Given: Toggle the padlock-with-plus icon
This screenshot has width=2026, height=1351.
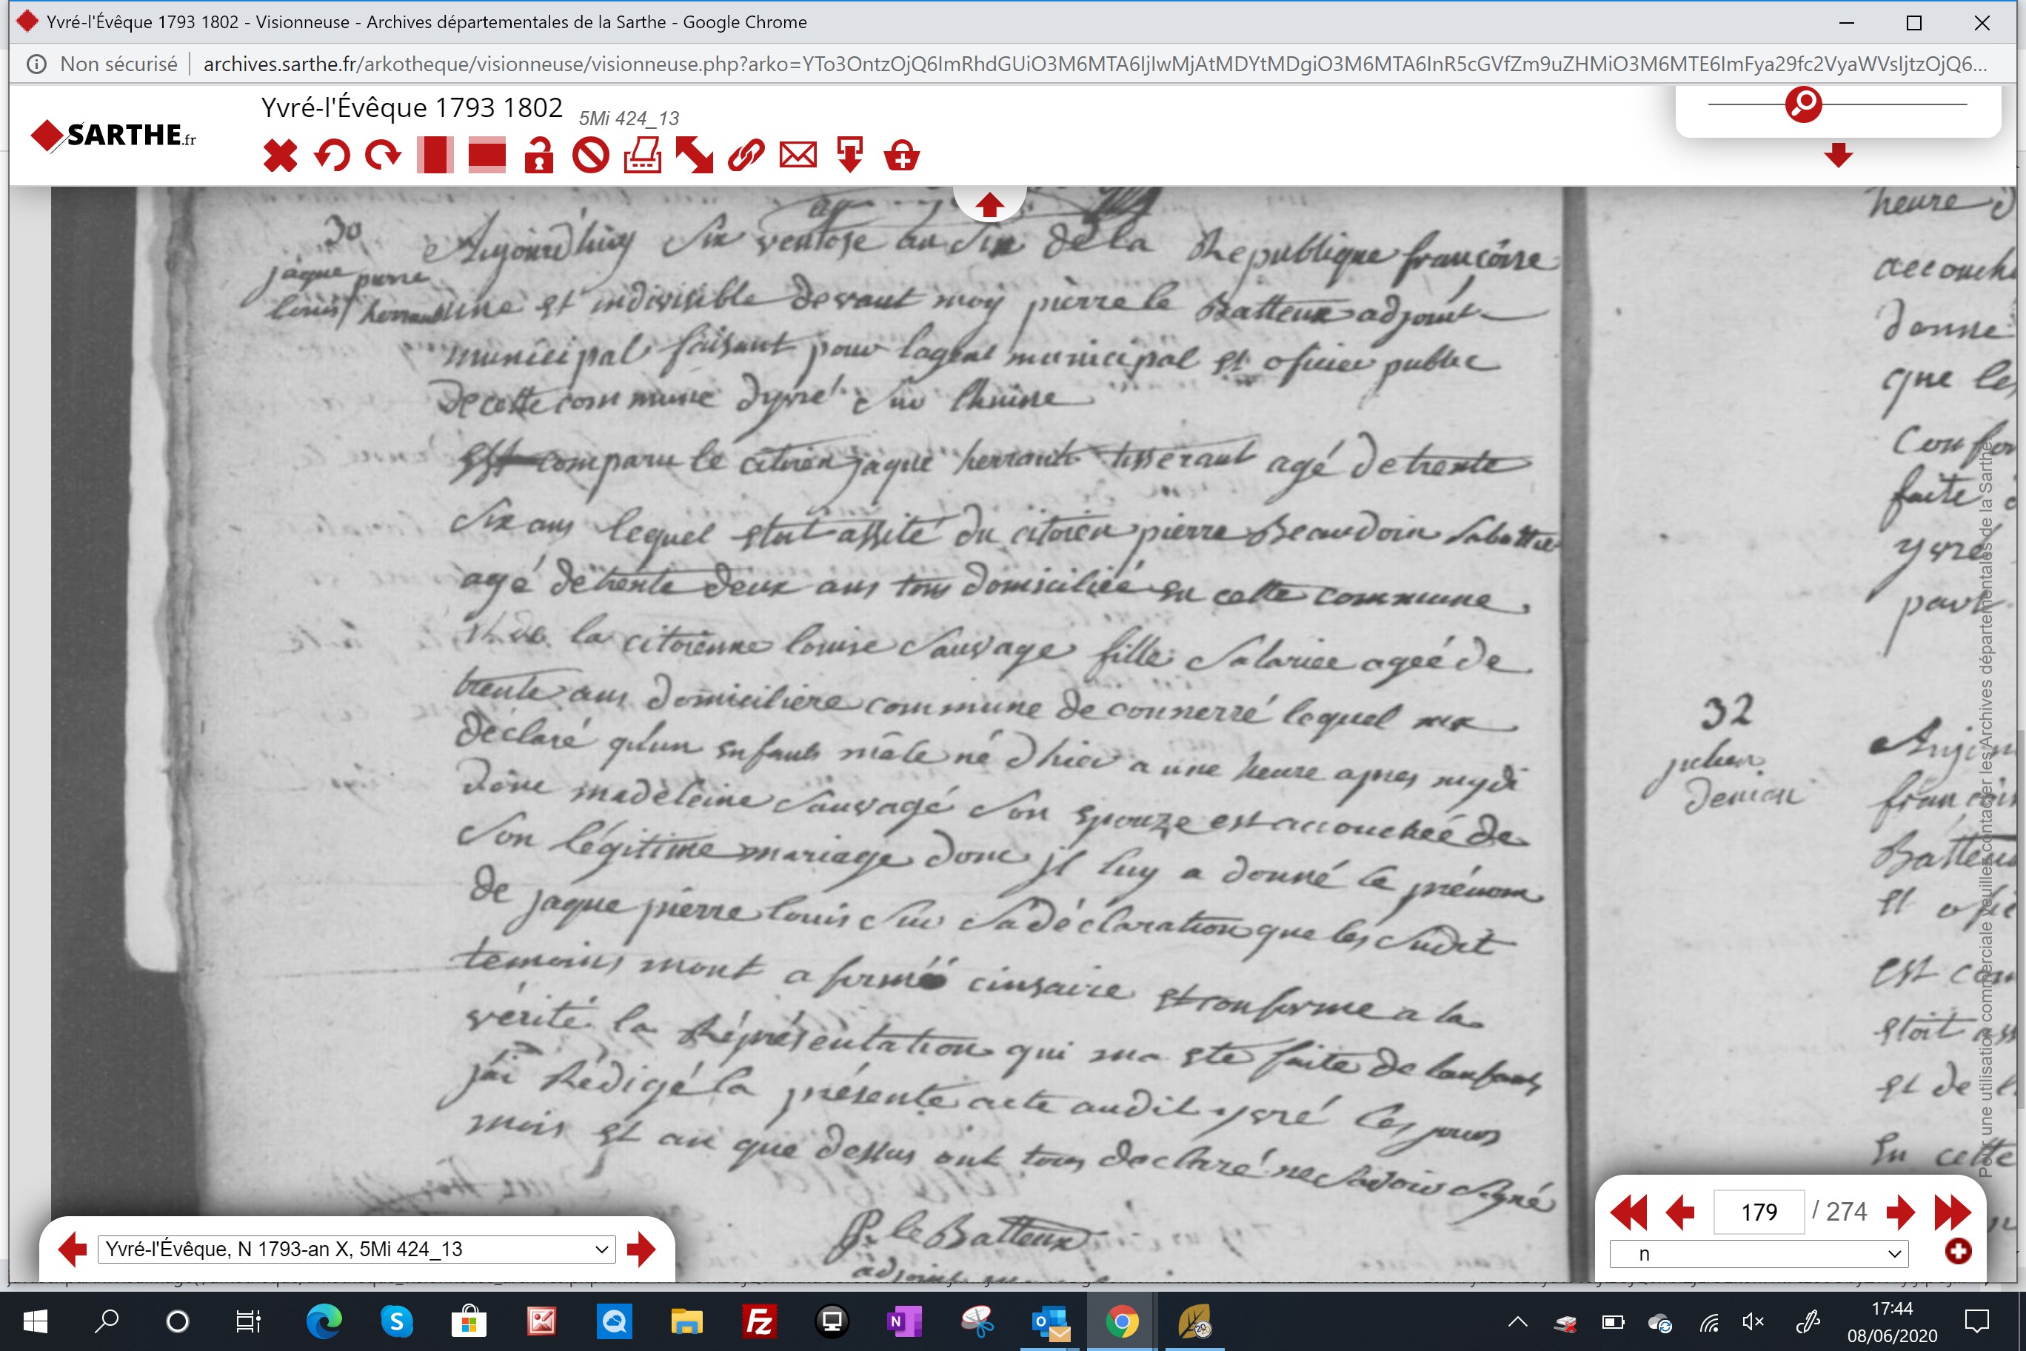Looking at the screenshot, I should click(902, 156).
